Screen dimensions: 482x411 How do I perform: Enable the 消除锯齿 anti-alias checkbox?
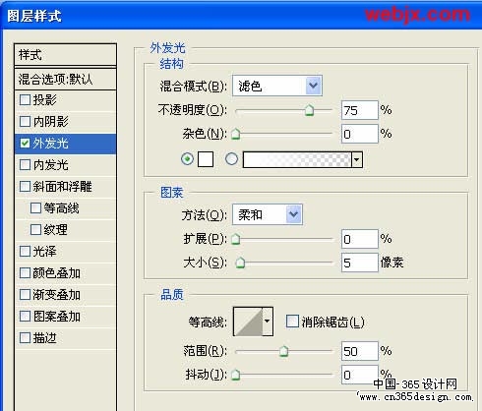[292, 322]
